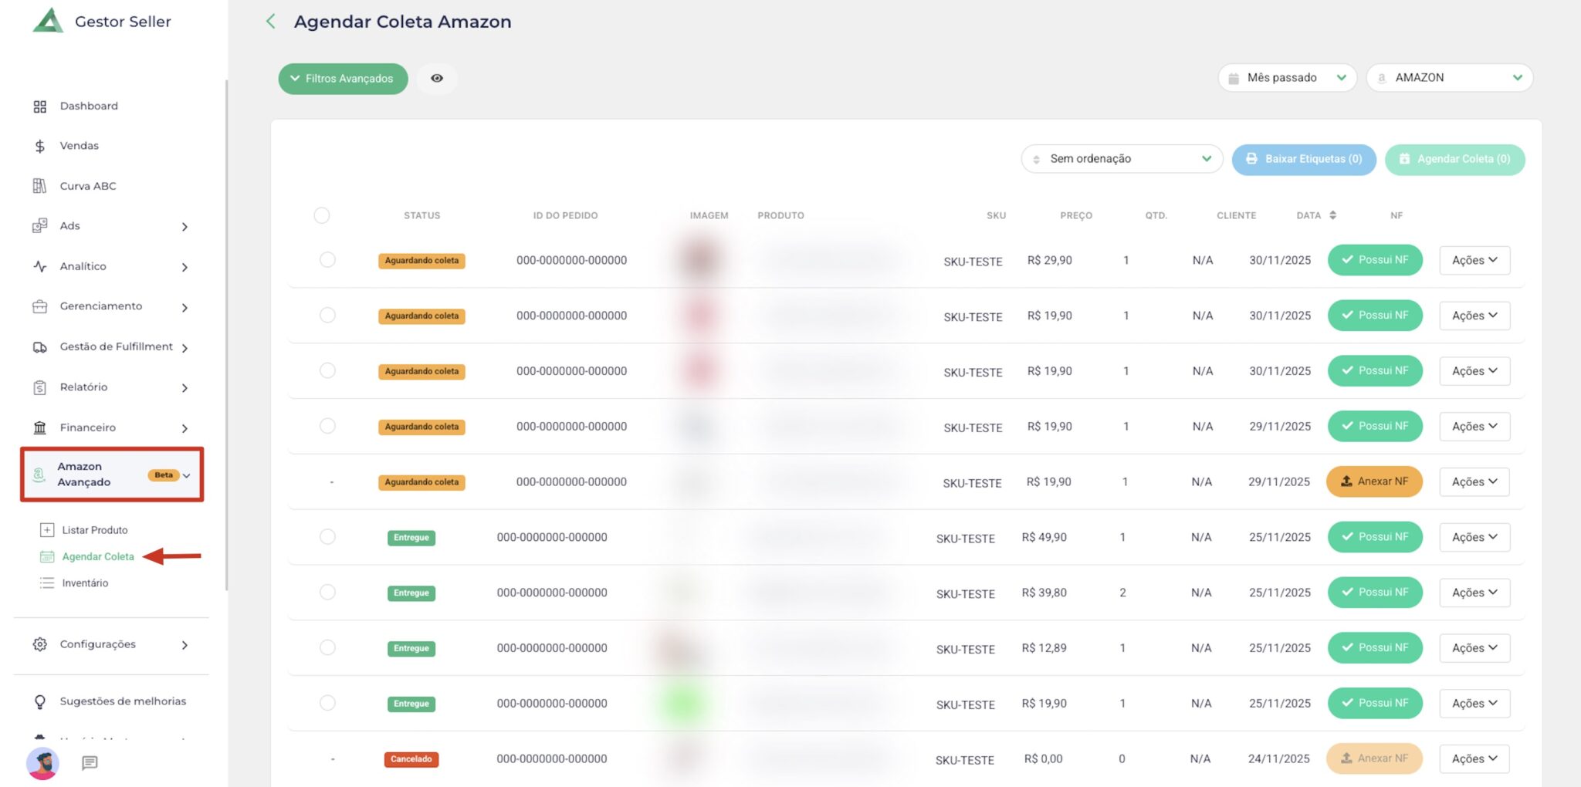1581x787 pixels.
Task: Click the Baixar Etiquetas button
Action: [1303, 159]
